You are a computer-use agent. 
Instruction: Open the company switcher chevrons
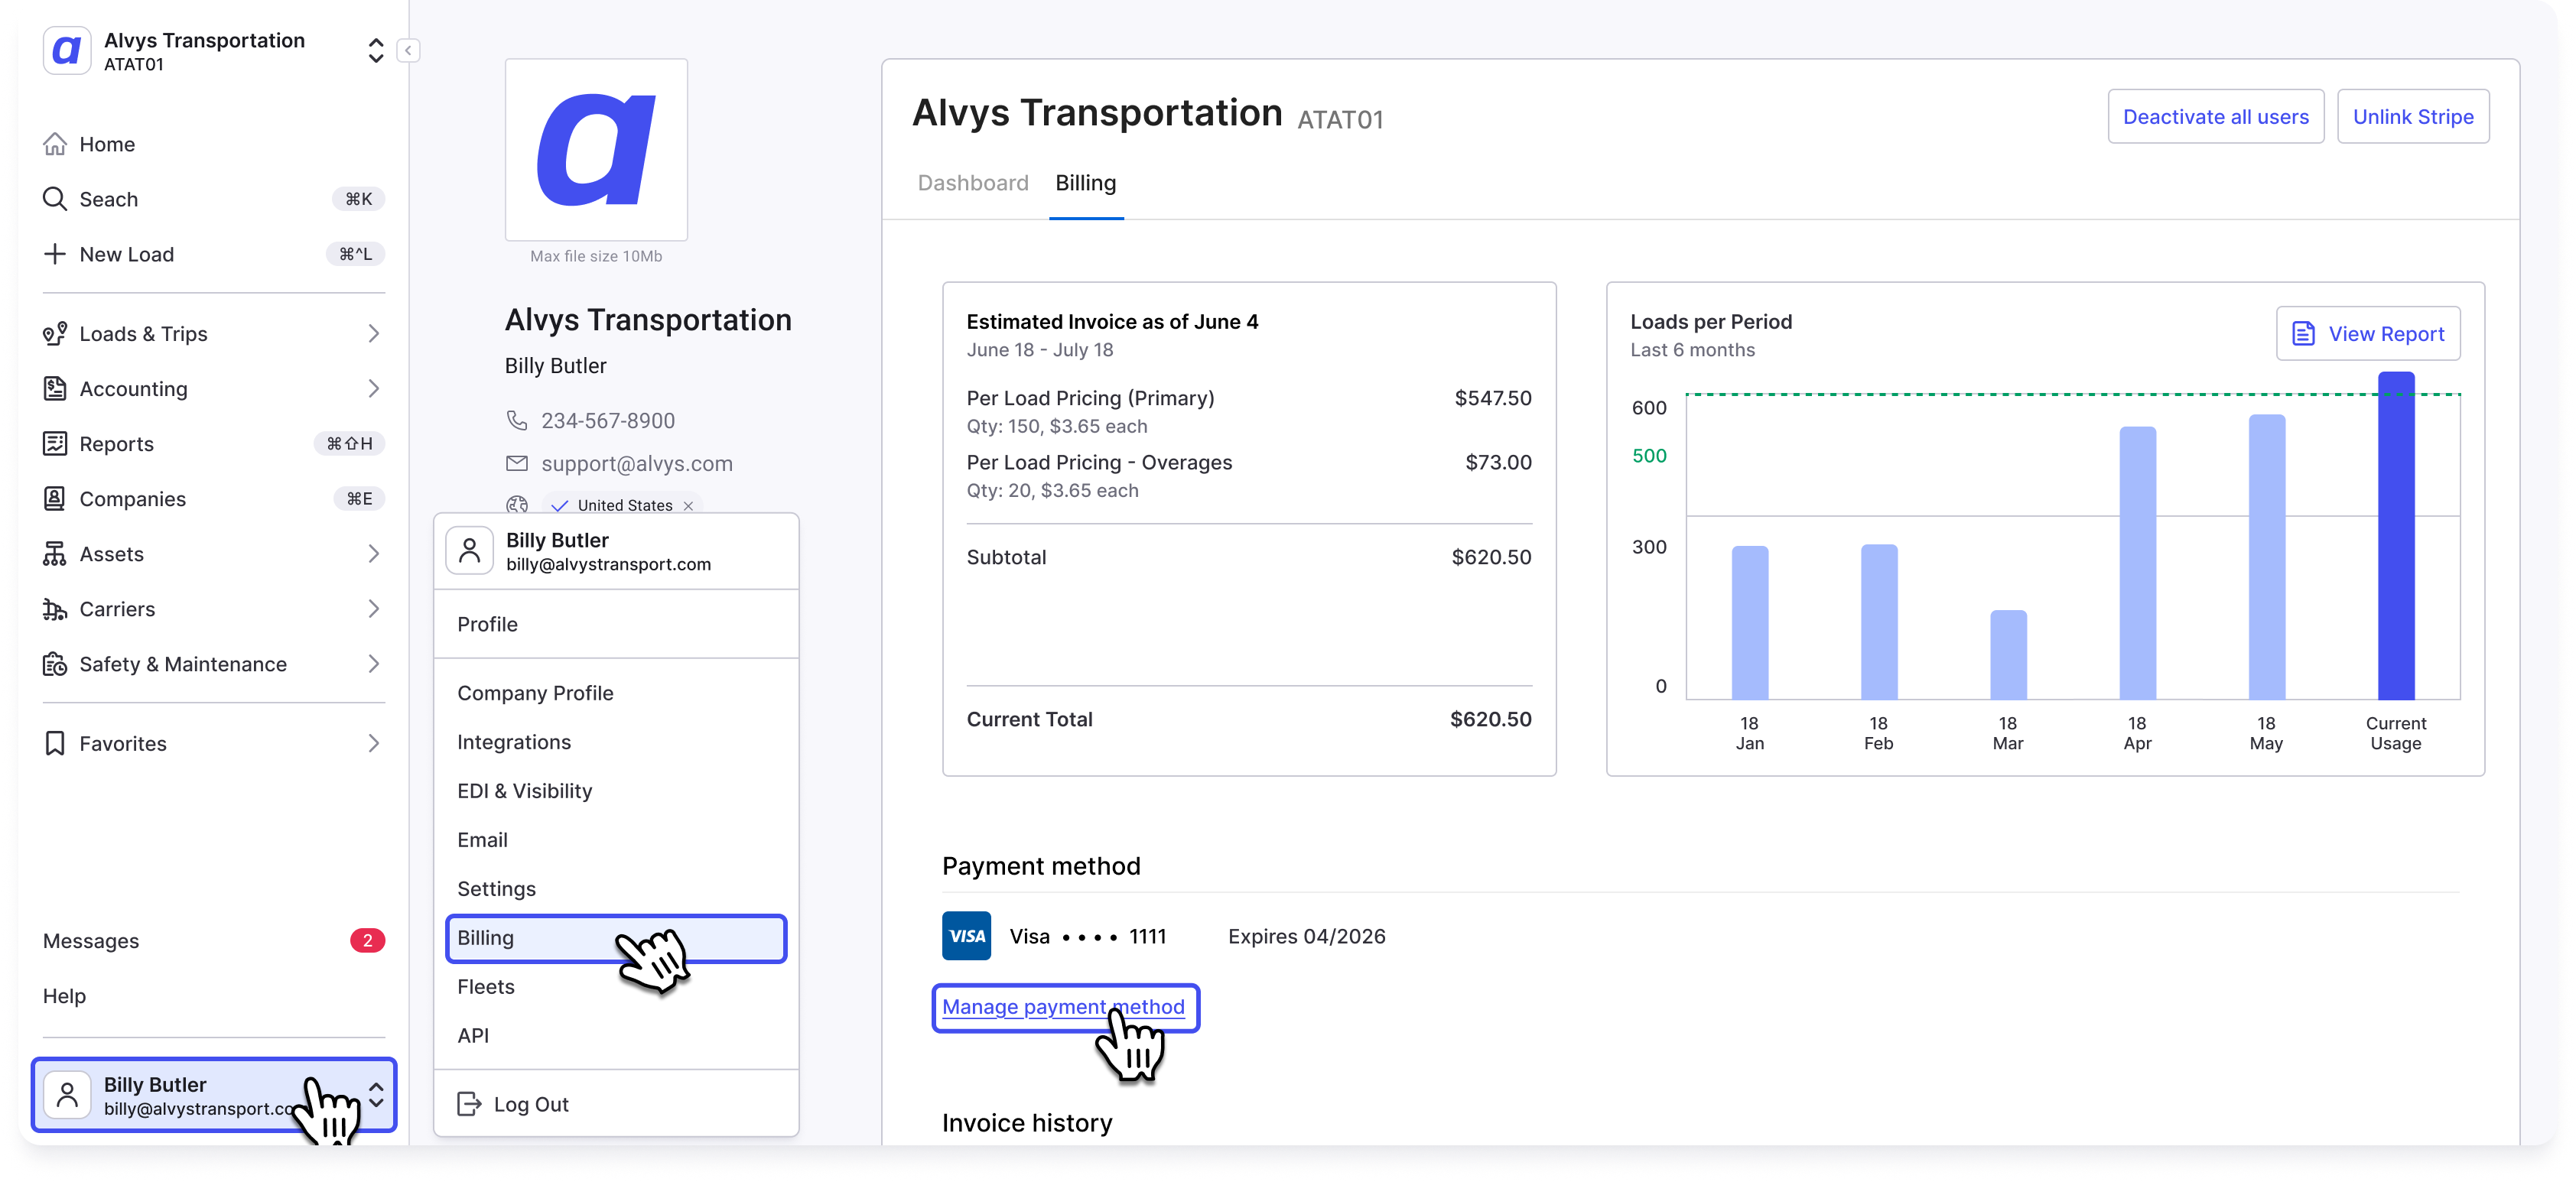pos(376,51)
